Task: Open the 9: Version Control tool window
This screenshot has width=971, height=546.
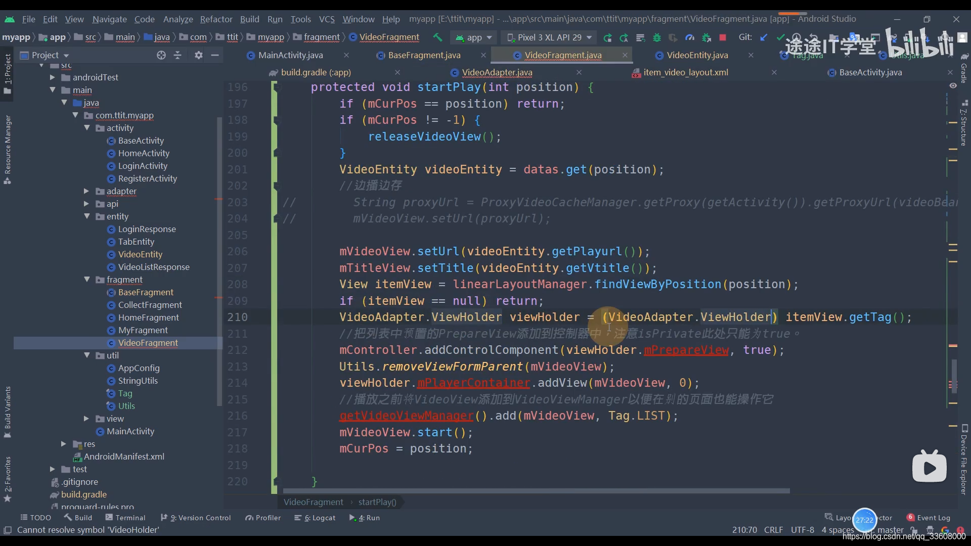Action: [x=195, y=518]
